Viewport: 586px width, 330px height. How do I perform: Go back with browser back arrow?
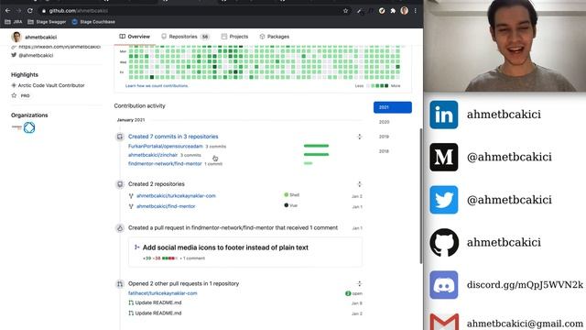click(x=7, y=11)
